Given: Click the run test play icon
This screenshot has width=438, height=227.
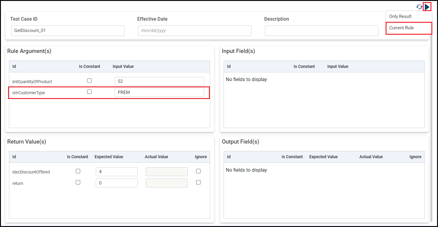Looking at the screenshot, I should (427, 7).
